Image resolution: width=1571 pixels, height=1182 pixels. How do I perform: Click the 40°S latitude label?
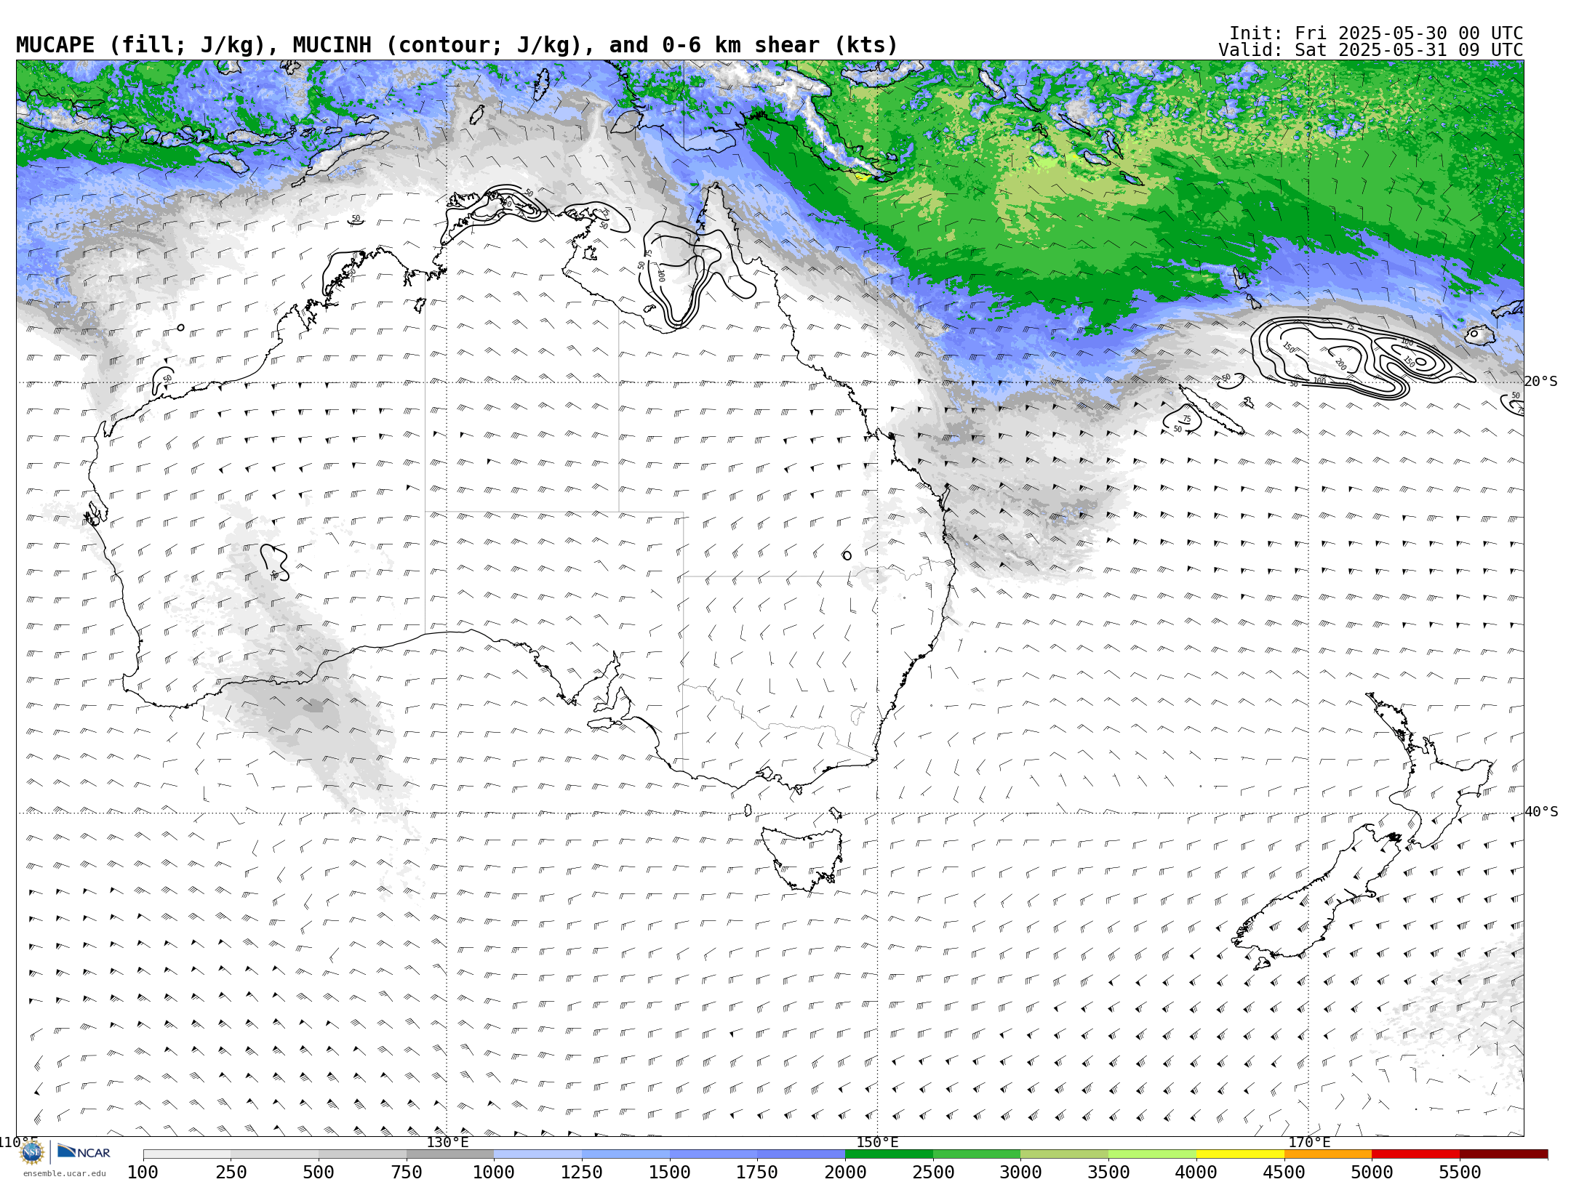(1541, 812)
